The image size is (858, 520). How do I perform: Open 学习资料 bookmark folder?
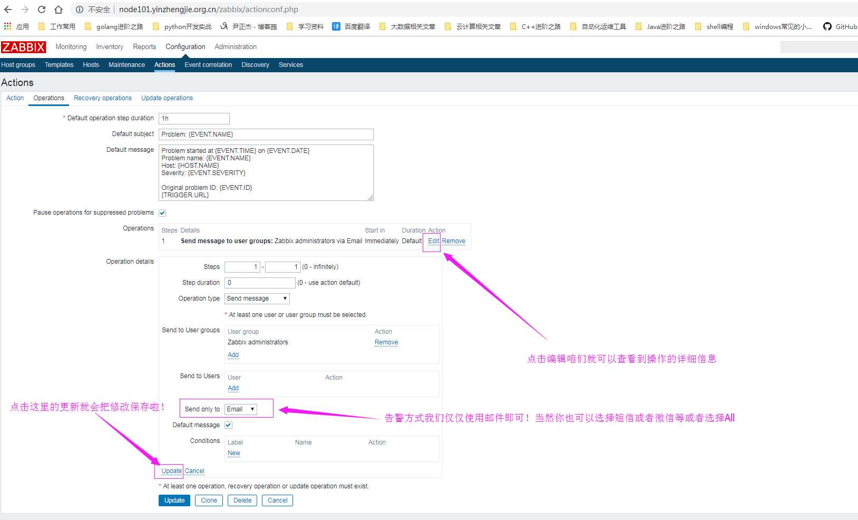[305, 26]
